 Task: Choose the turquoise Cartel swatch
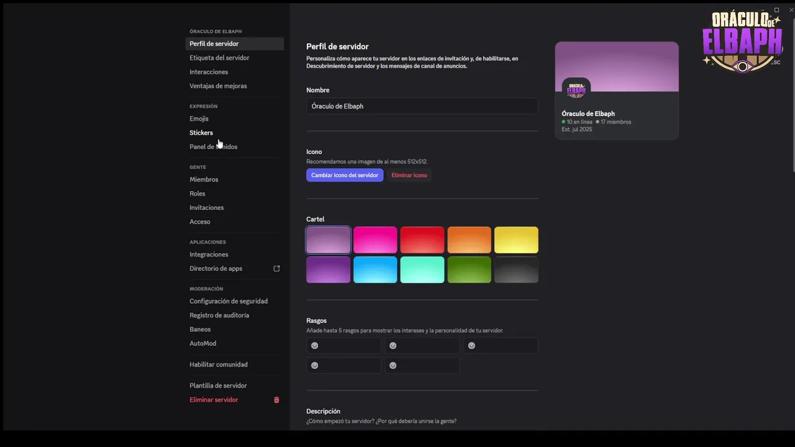[422, 269]
